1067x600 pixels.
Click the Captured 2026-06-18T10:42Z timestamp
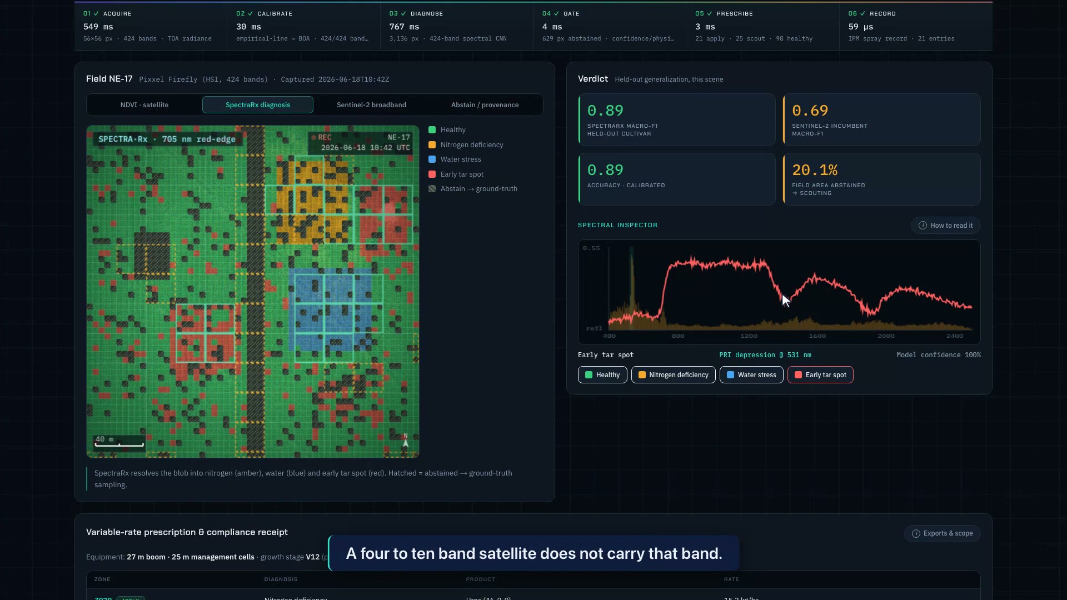pos(335,79)
